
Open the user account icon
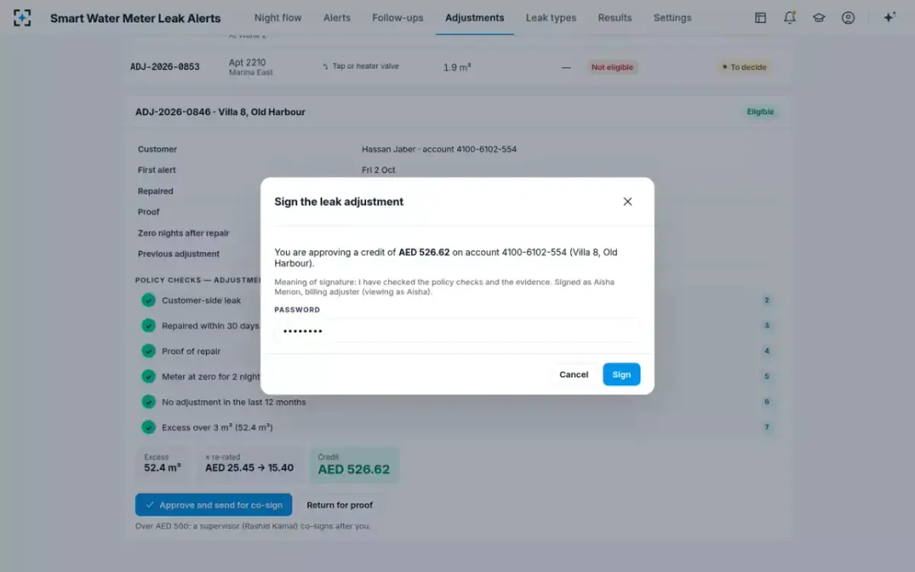point(848,18)
